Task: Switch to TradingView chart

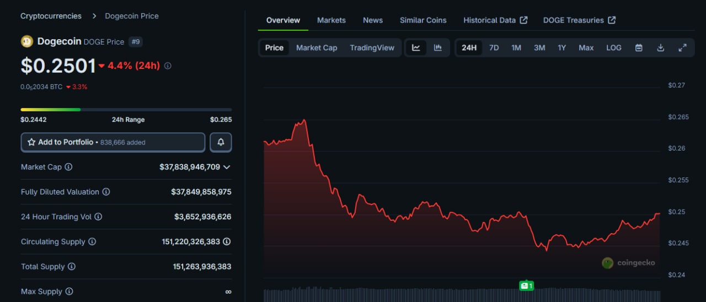Action: tap(372, 48)
